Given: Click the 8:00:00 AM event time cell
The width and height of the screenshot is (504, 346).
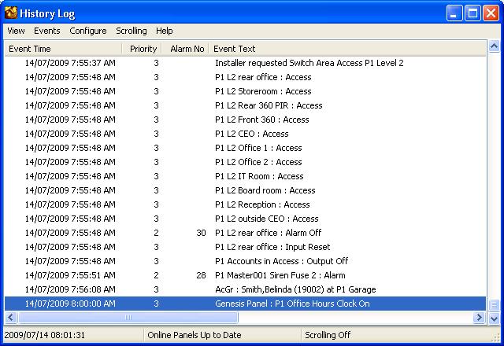Looking at the screenshot, I should click(x=70, y=304).
